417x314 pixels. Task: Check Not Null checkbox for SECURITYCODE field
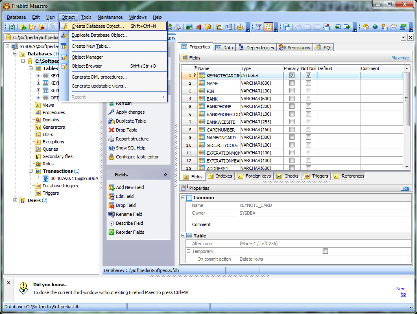point(308,145)
